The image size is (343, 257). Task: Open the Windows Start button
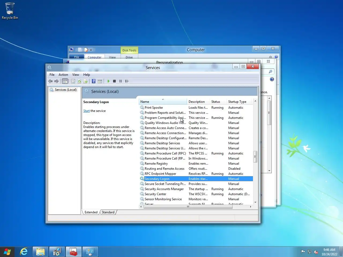pos(7,252)
